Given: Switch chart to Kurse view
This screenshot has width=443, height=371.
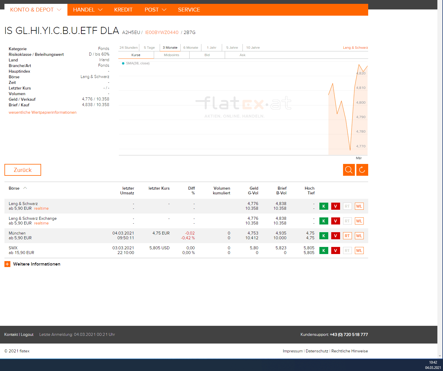Looking at the screenshot, I should tap(136, 55).
